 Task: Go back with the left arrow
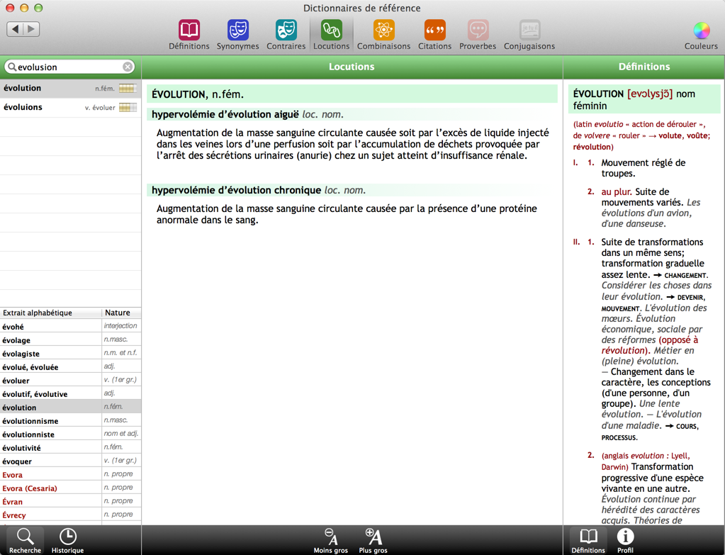click(16, 29)
